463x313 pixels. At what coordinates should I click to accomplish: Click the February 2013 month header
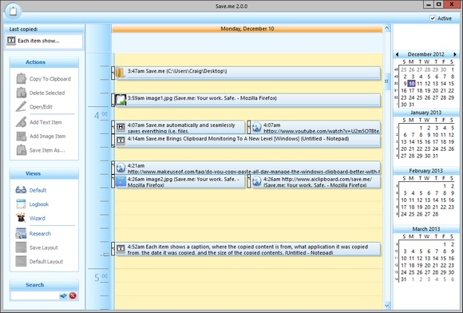[x=425, y=171]
